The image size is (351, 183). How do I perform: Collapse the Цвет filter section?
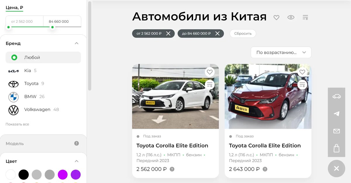point(76,161)
